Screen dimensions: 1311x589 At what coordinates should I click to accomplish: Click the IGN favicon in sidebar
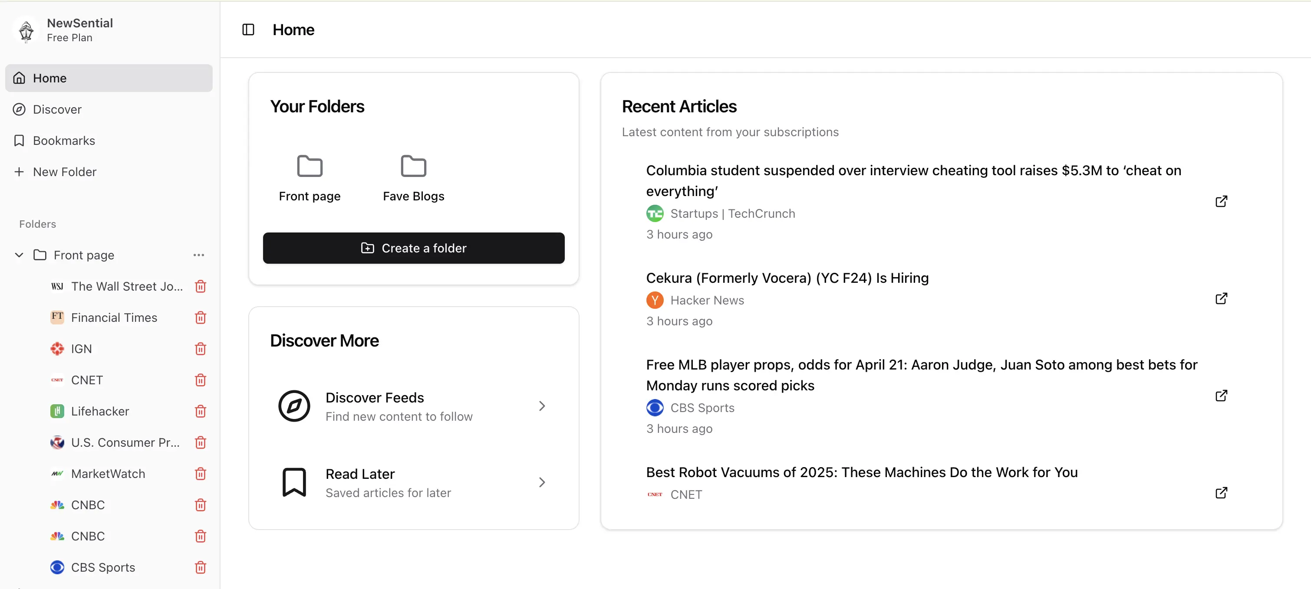[57, 349]
